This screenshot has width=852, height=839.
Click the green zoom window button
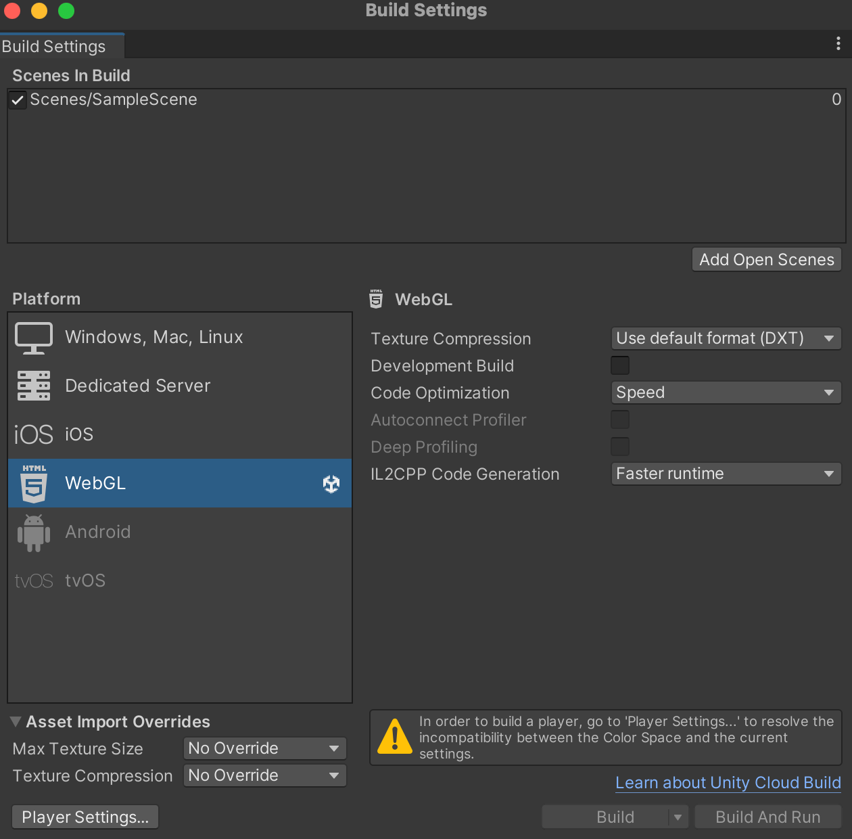coord(66,11)
